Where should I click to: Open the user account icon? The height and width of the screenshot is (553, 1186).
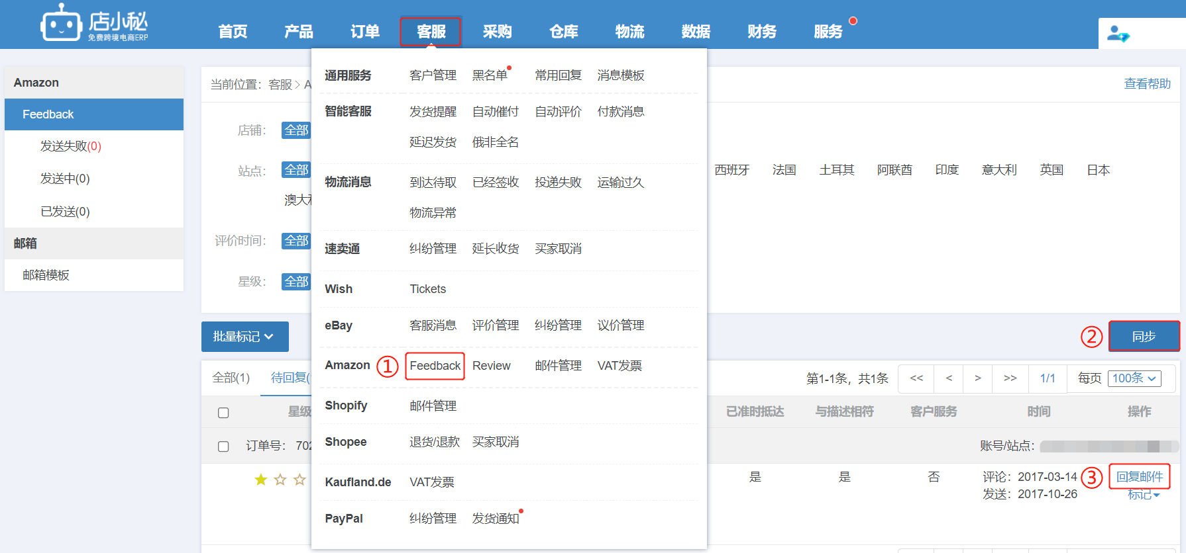(x=1118, y=33)
